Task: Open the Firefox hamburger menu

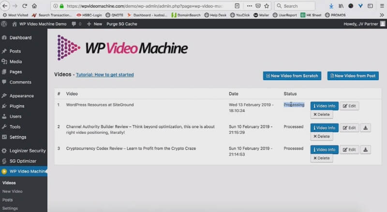Action: point(382,6)
